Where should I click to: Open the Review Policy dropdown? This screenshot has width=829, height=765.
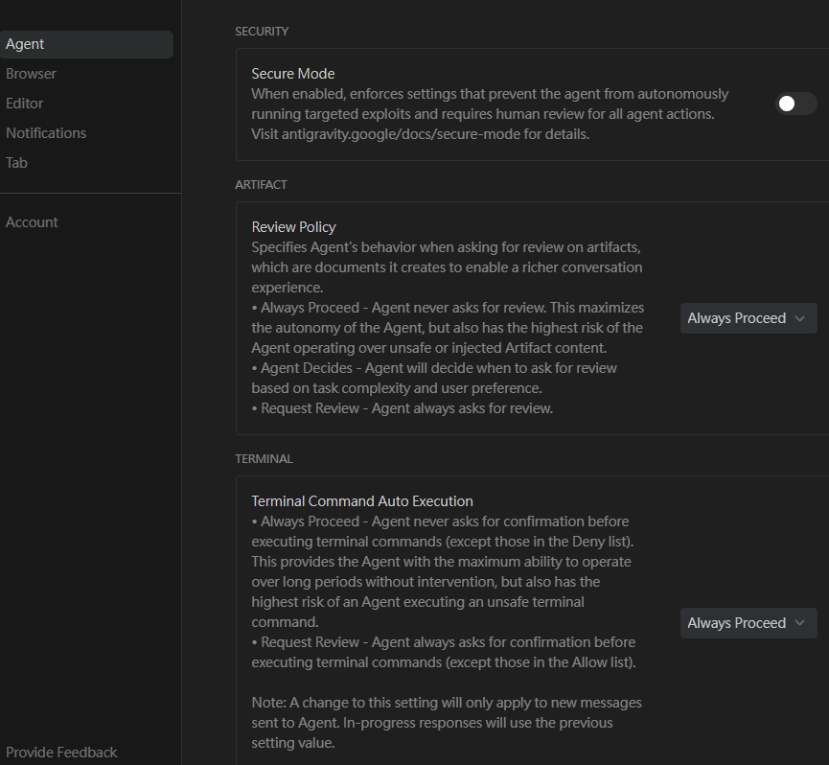click(x=748, y=317)
